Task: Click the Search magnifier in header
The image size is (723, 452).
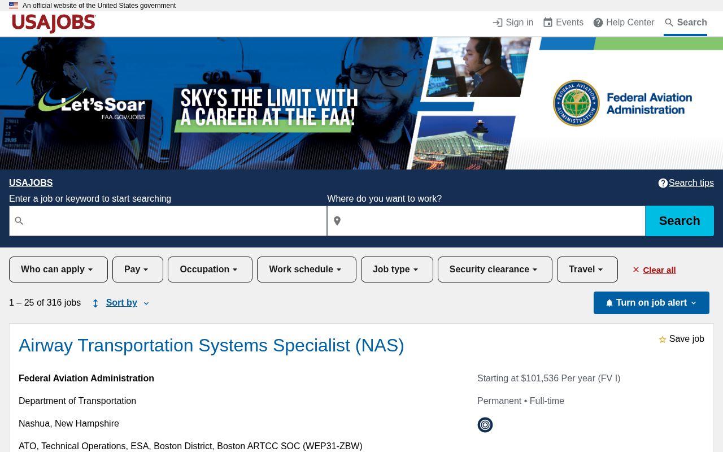Action: click(669, 23)
